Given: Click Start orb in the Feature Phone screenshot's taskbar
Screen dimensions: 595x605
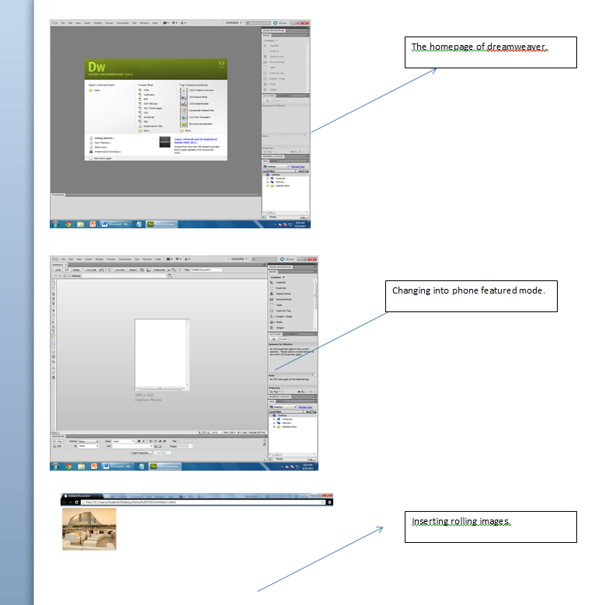Looking at the screenshot, I should click(x=55, y=467).
